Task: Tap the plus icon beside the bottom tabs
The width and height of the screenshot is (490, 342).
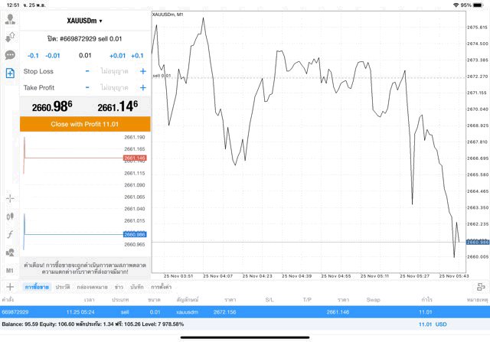Action: [x=10, y=286]
